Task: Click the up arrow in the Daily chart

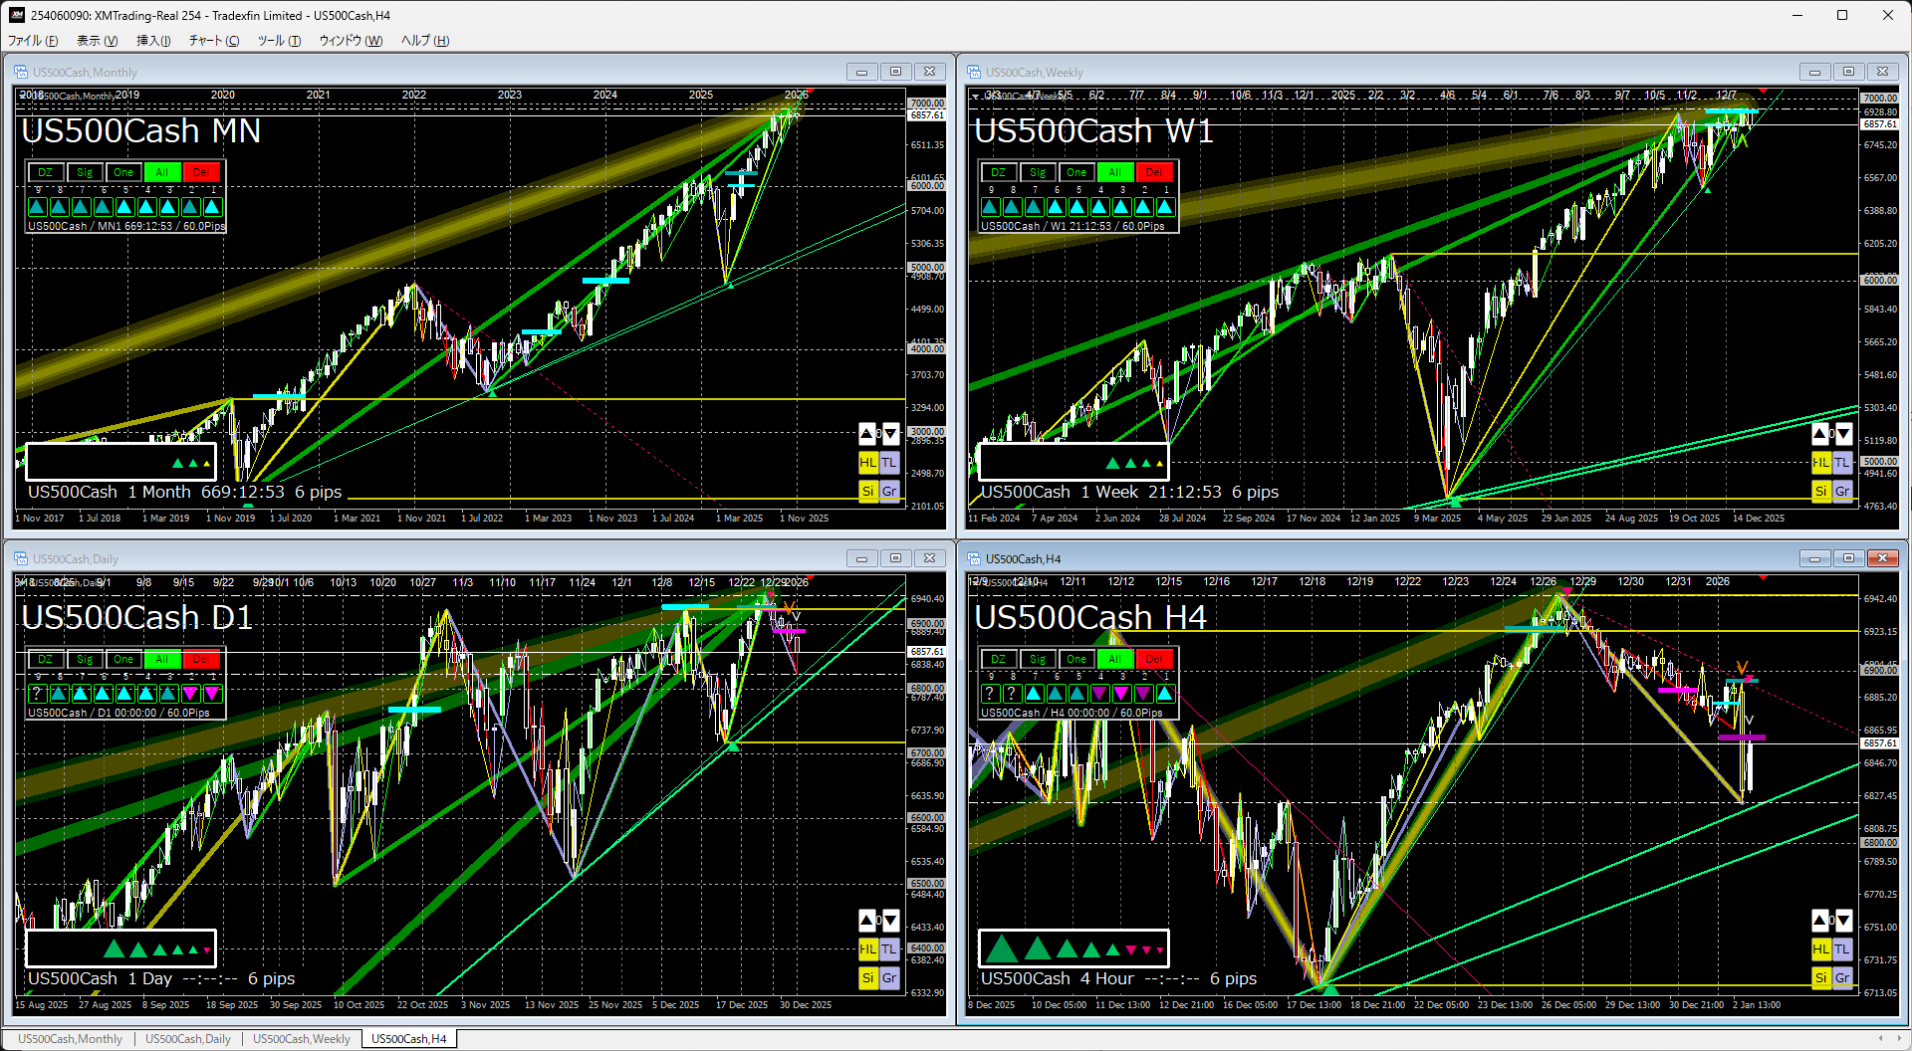Action: coord(866,921)
